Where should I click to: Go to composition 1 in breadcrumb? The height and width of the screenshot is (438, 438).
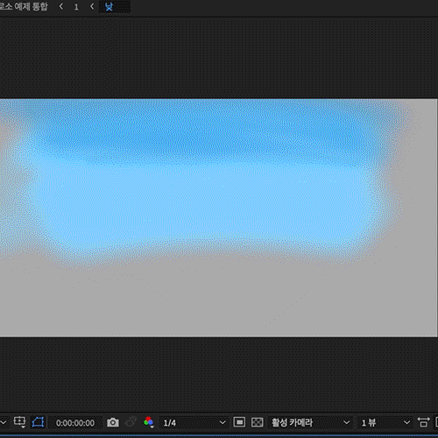(76, 7)
